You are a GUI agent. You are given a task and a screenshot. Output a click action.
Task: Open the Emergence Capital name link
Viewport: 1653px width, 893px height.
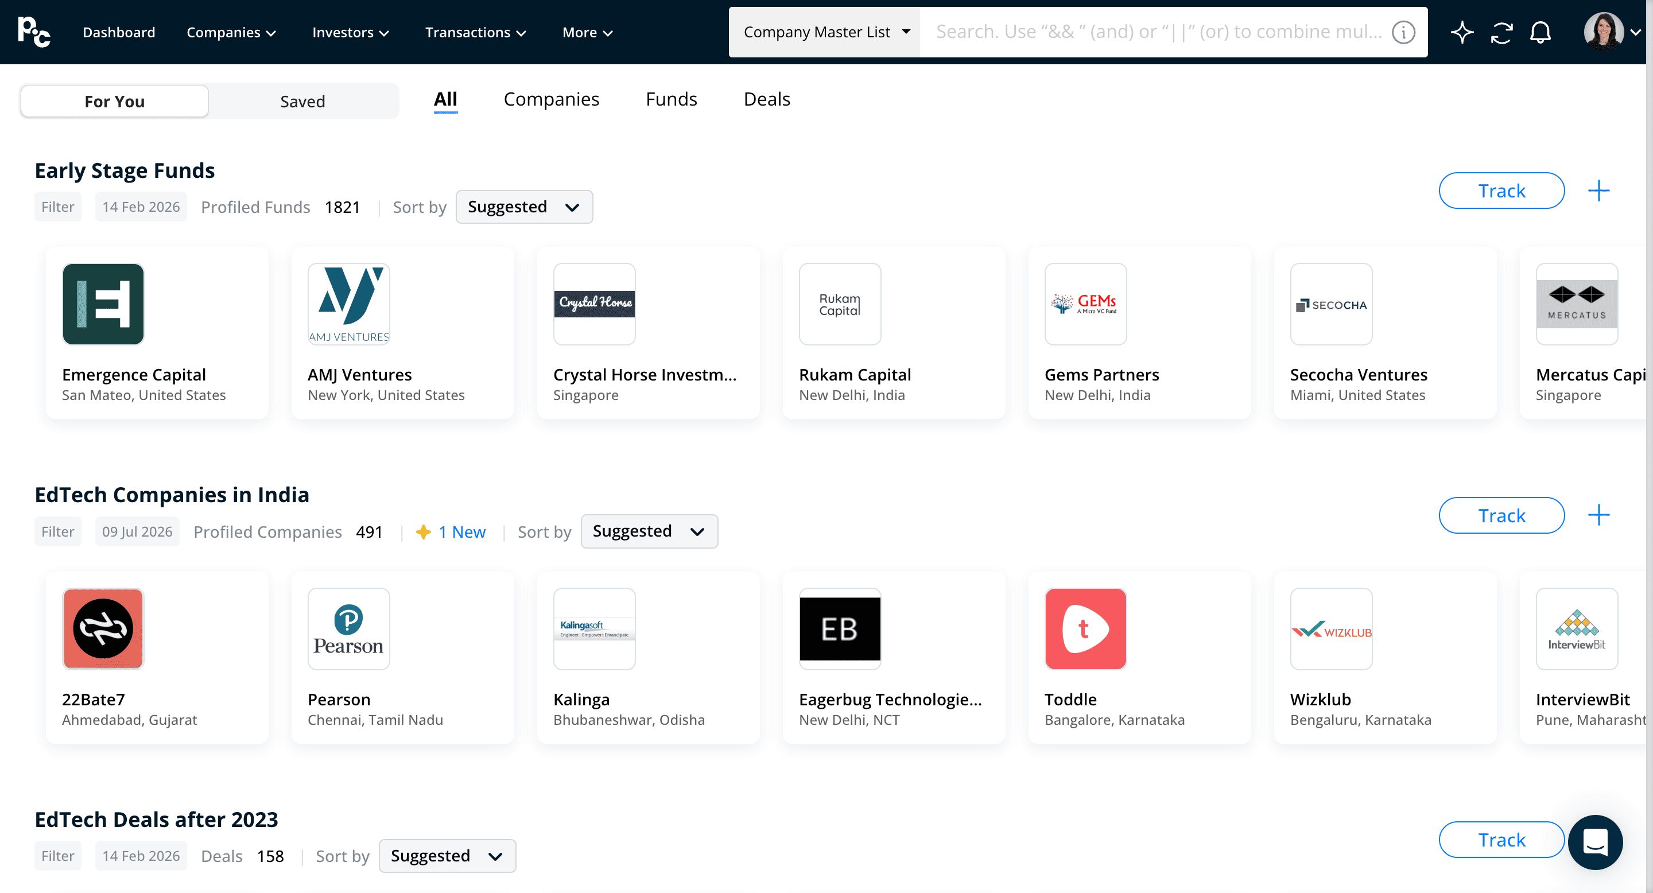134,375
